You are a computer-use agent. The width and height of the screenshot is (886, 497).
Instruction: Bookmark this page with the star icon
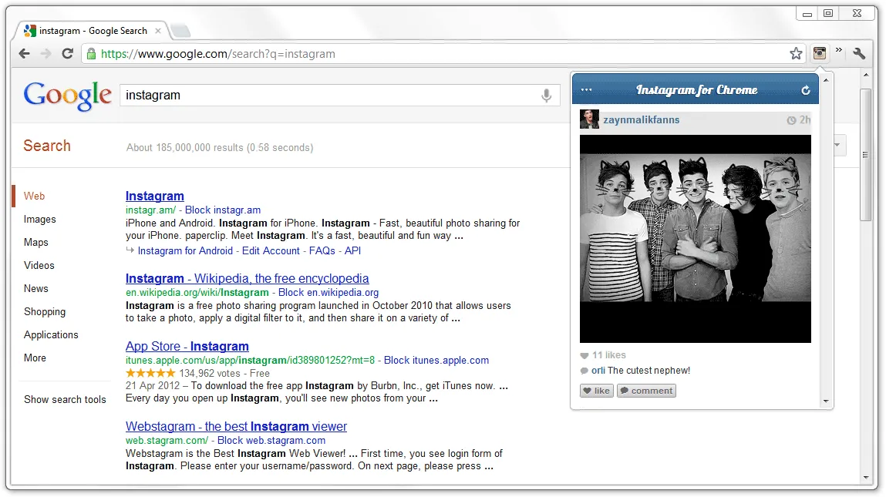click(x=796, y=54)
